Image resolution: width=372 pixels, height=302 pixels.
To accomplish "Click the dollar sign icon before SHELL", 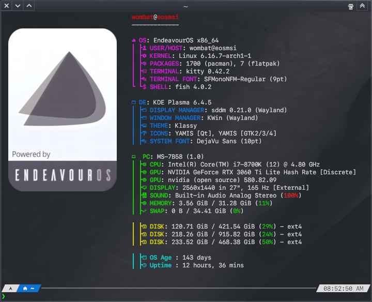I will point(144,87).
